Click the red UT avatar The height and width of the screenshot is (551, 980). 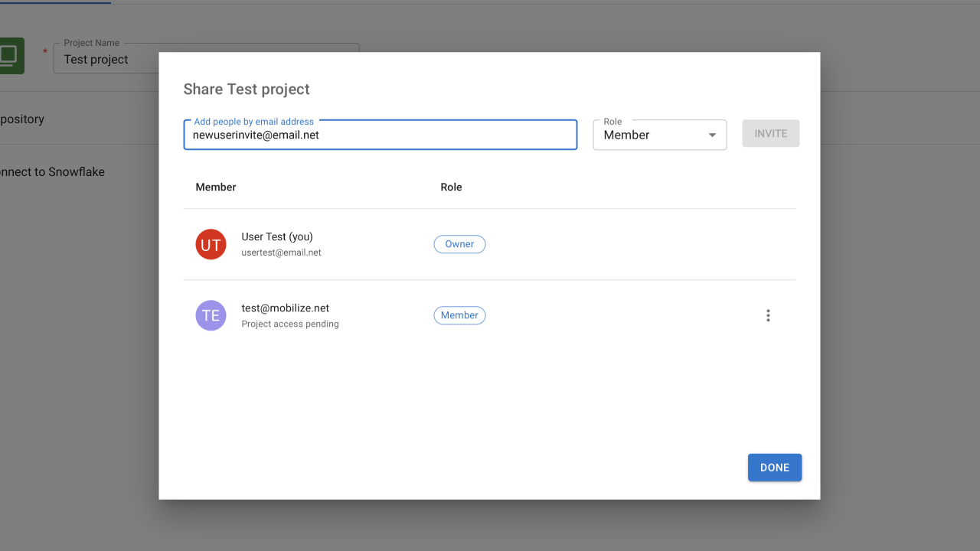(211, 244)
